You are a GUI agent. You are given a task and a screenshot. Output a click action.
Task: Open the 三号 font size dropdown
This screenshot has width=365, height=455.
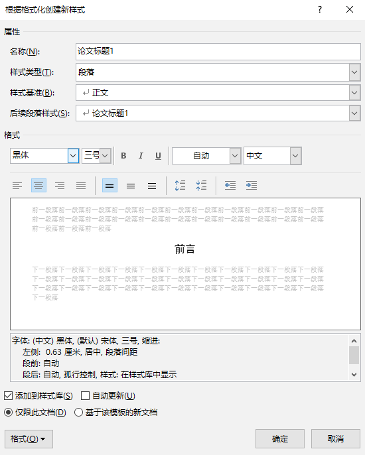[105, 156]
